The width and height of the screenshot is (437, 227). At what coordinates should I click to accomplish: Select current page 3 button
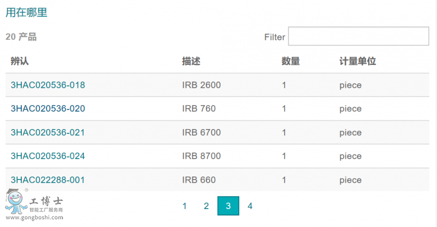[x=228, y=206]
